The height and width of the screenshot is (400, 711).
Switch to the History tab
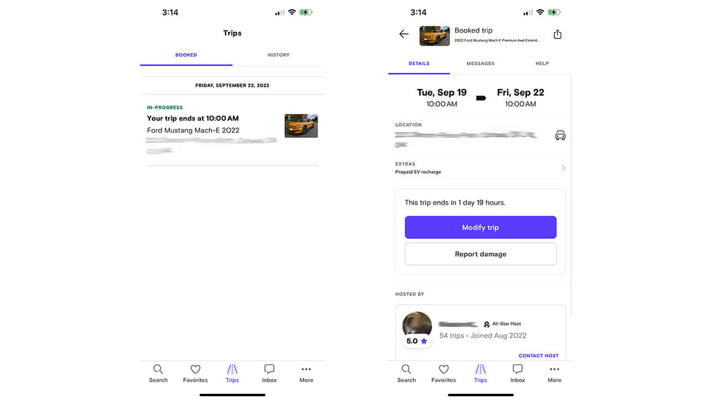click(x=278, y=55)
